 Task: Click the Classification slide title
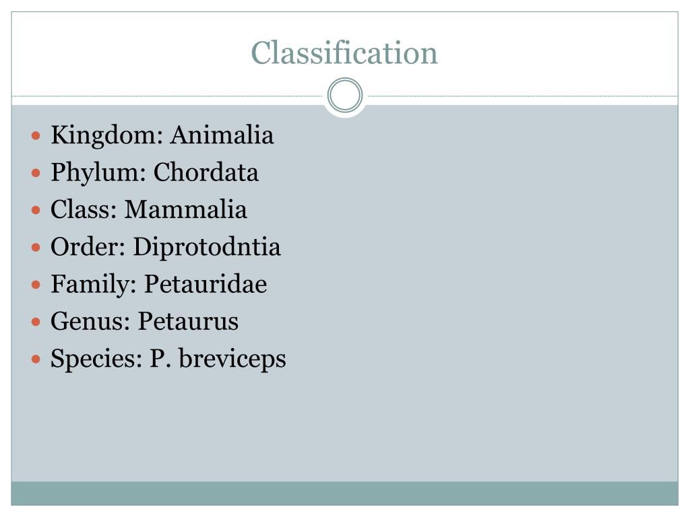(344, 53)
